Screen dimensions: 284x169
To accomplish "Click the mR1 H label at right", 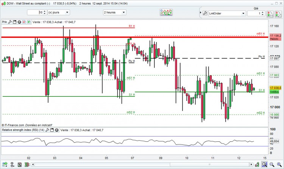I will [261, 34].
